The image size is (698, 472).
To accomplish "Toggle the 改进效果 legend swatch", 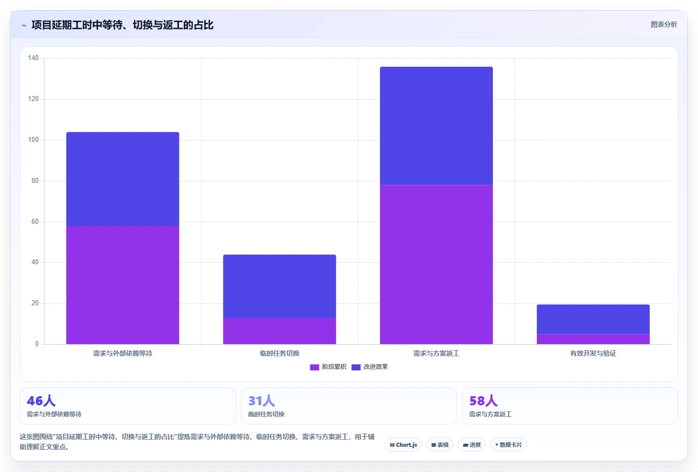I will point(356,367).
